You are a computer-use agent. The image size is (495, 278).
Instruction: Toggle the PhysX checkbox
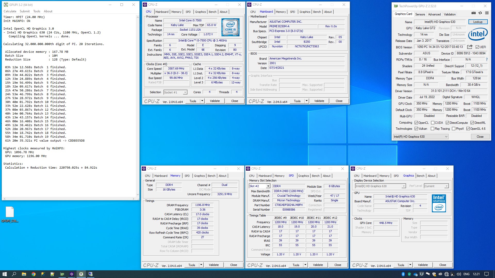[453, 129]
